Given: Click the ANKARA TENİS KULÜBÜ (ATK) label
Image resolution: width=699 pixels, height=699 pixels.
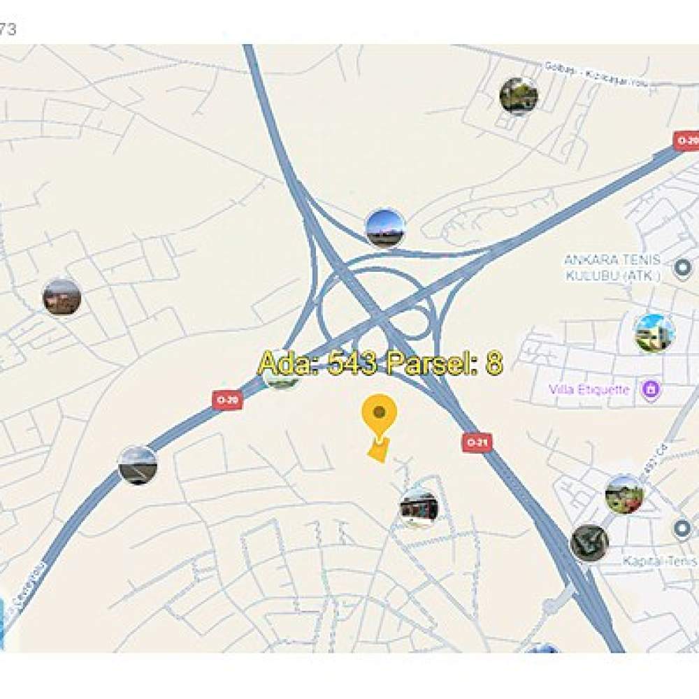Looking at the screenshot, I should point(612,268).
